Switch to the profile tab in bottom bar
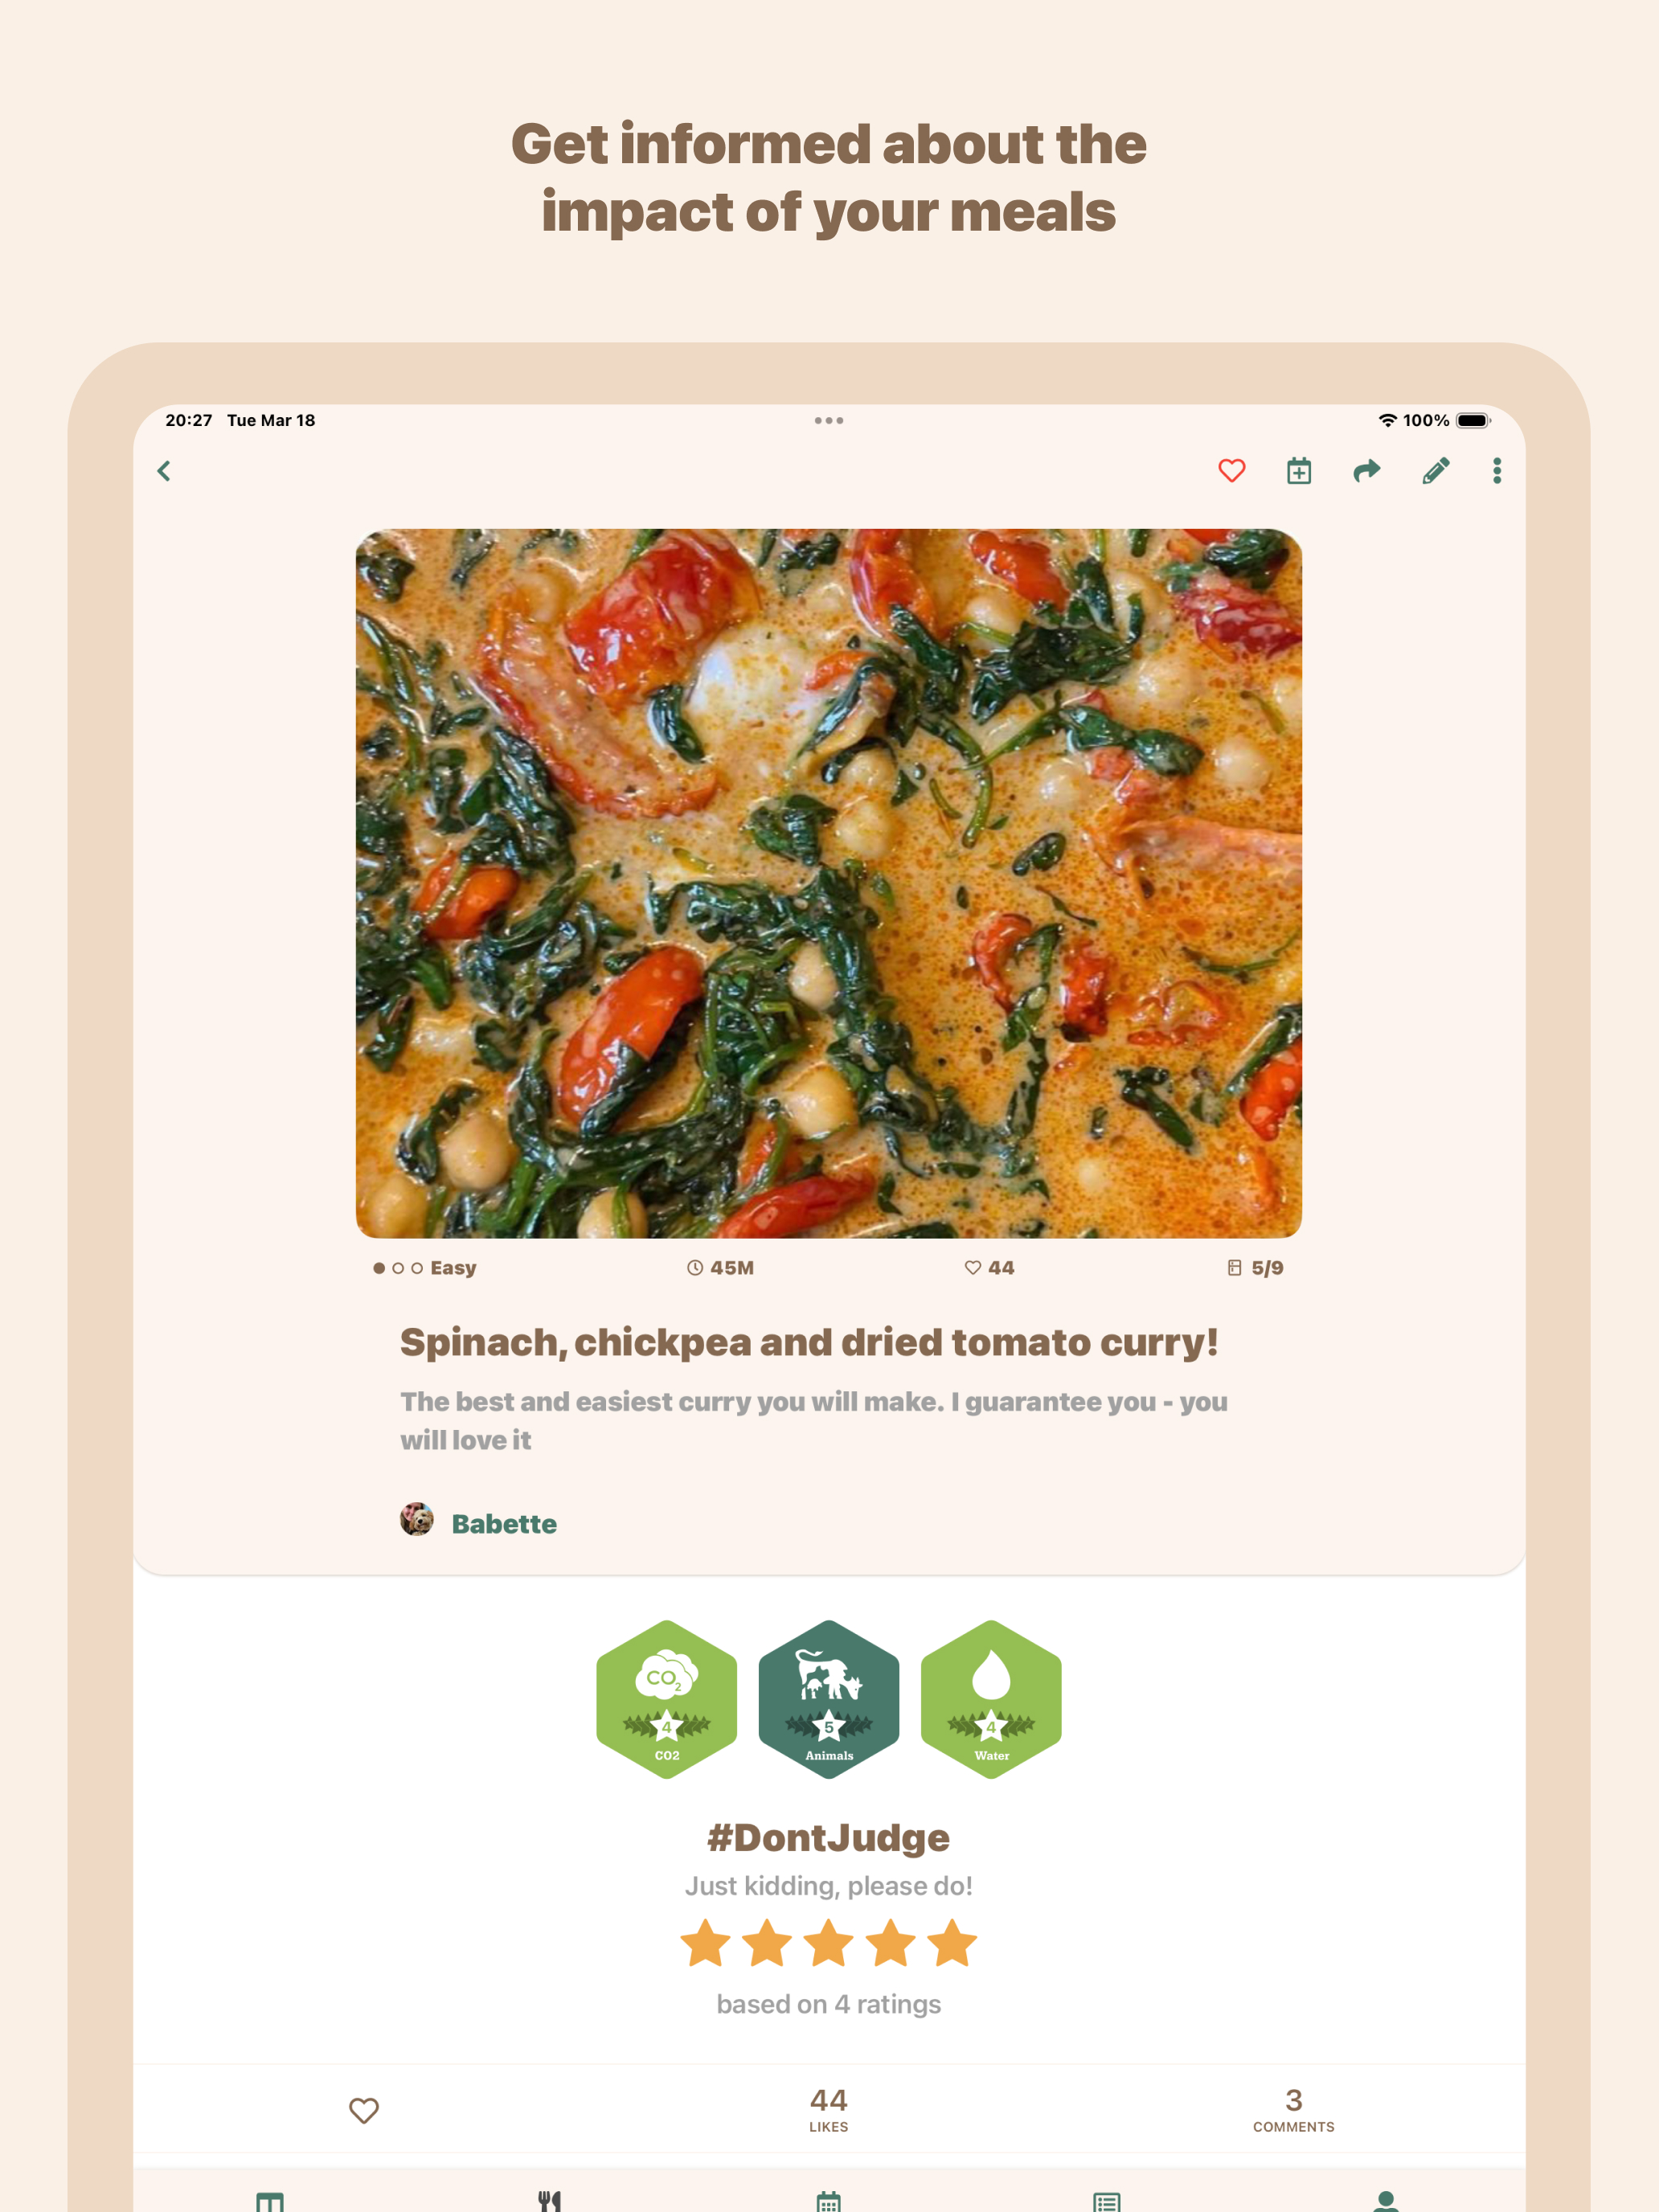Viewport: 1659px width, 2212px height. point(1385,2201)
